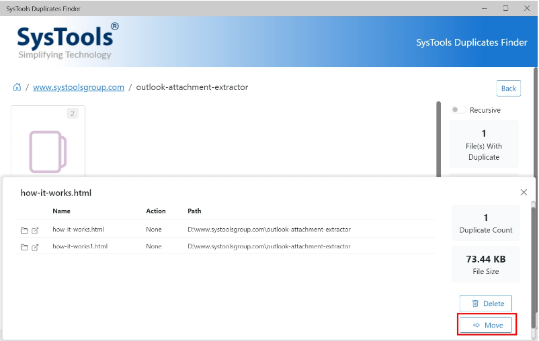Screen dimensions: 539x341
Task: Open folder icon for how-it-works.html row
Action: pyautogui.click(x=24, y=230)
